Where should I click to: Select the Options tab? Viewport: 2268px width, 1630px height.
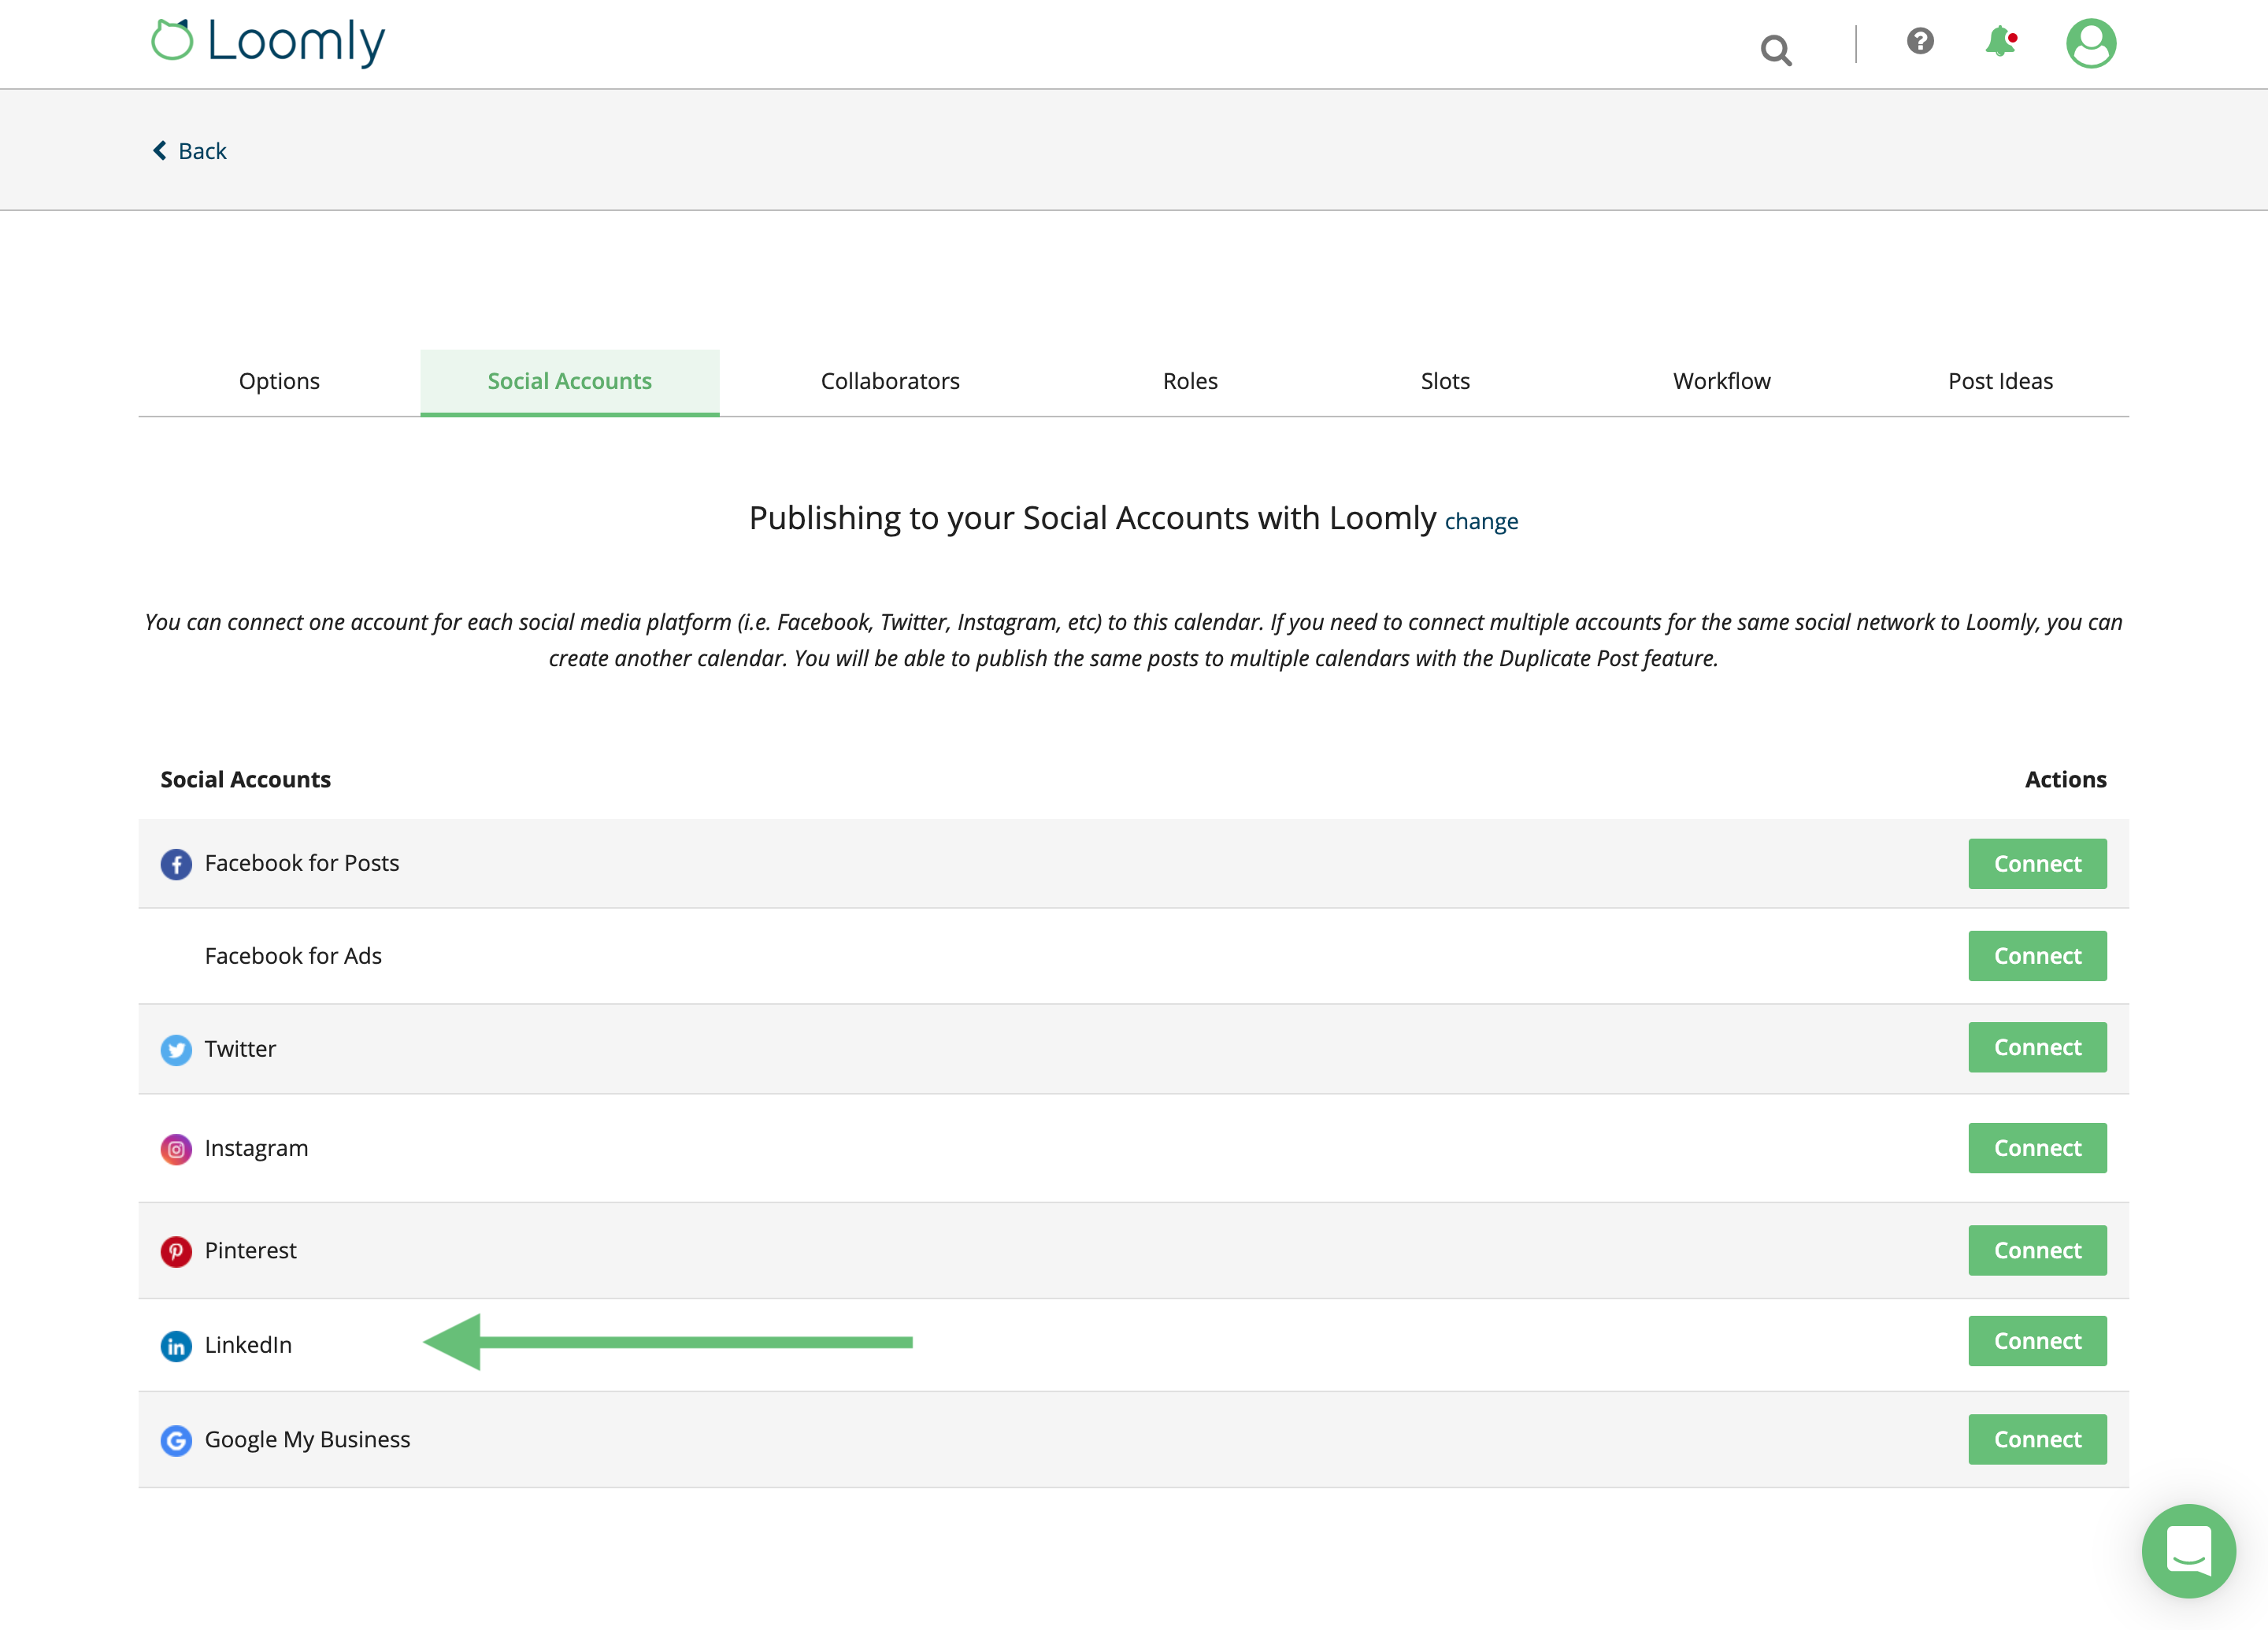click(x=279, y=381)
